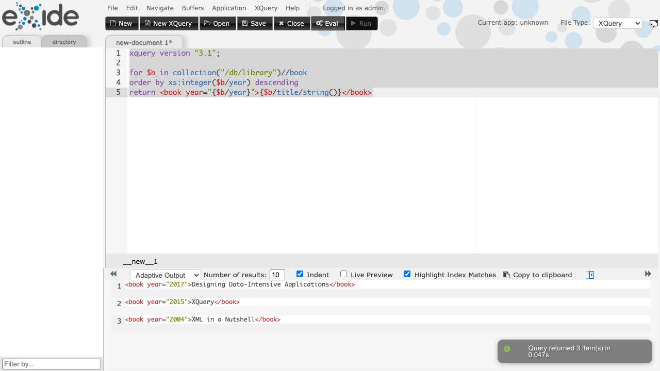Image resolution: width=660 pixels, height=371 pixels.
Task: Open the Buffers menu
Action: pos(193,8)
